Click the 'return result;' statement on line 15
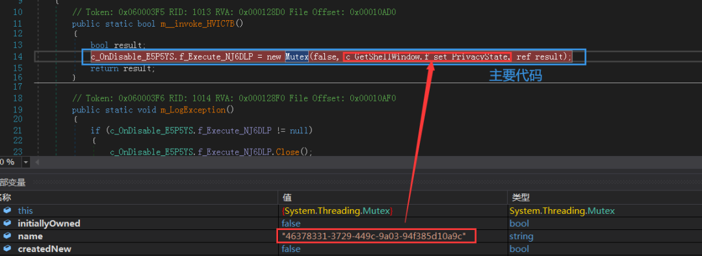 coord(122,68)
